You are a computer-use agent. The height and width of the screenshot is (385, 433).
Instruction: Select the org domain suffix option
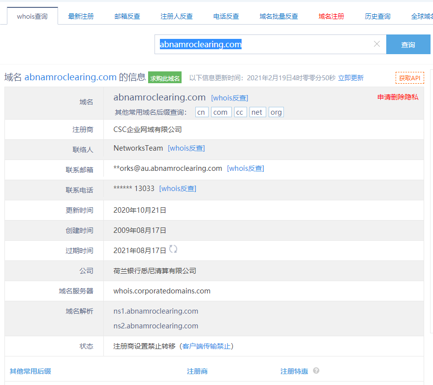click(x=276, y=112)
